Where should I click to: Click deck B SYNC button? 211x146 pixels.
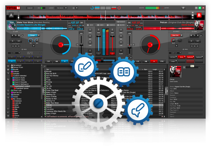point(162,61)
